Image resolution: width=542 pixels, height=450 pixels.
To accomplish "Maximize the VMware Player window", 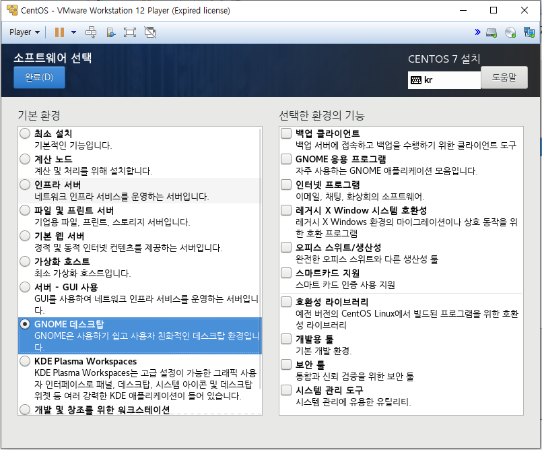I will [x=494, y=10].
